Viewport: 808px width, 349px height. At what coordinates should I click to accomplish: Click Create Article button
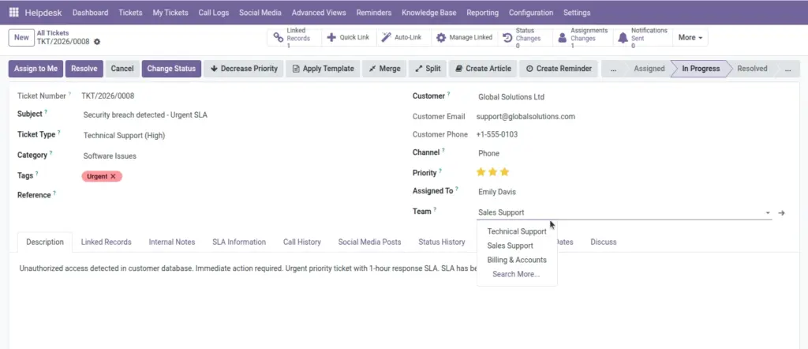coord(483,69)
